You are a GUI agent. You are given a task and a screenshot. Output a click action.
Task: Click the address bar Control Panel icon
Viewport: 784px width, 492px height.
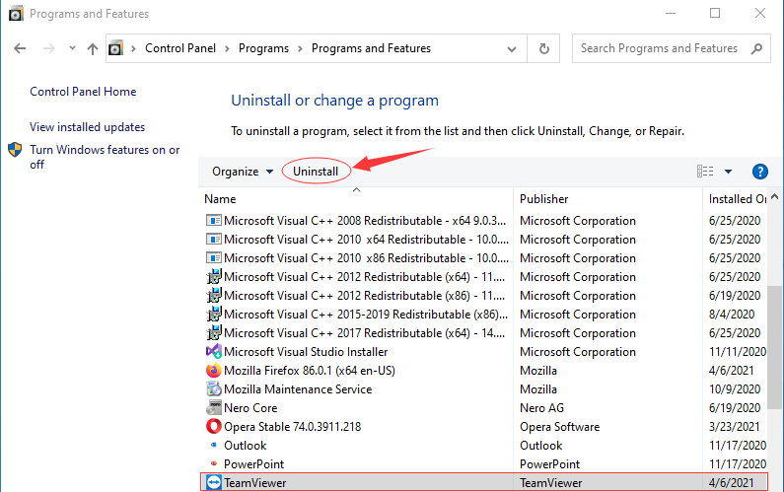[116, 48]
